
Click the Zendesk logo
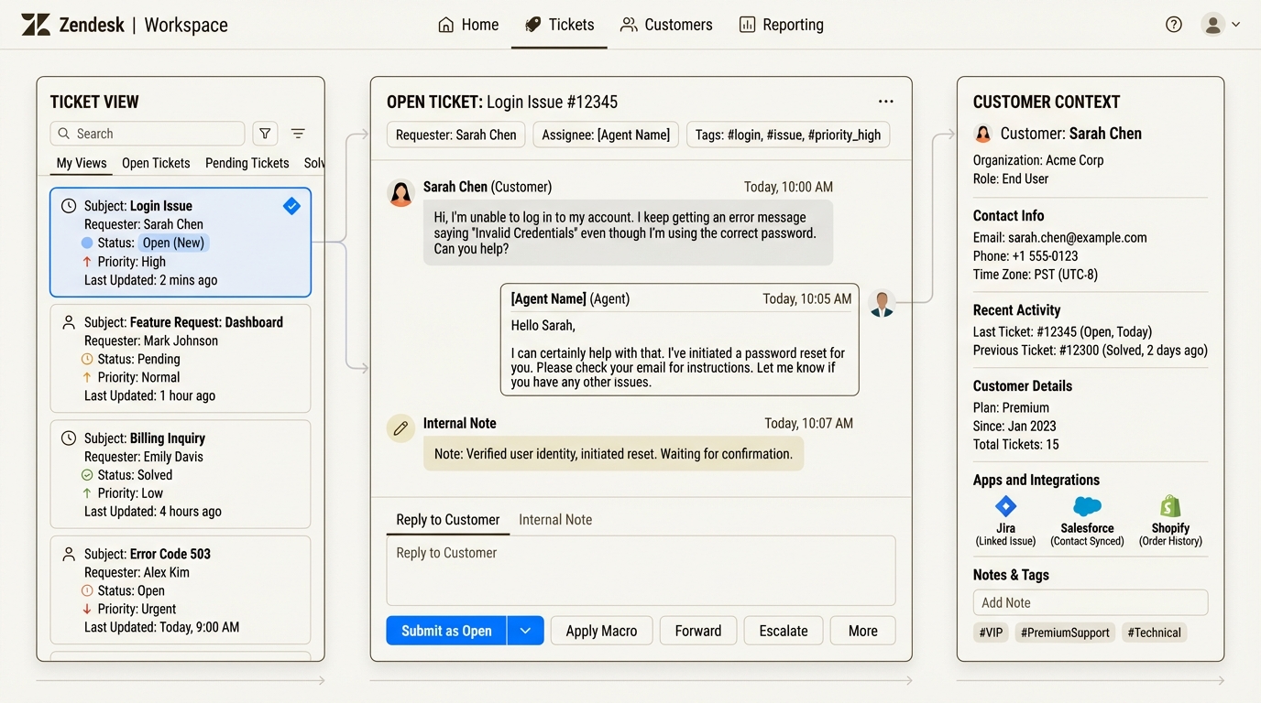[x=37, y=24]
